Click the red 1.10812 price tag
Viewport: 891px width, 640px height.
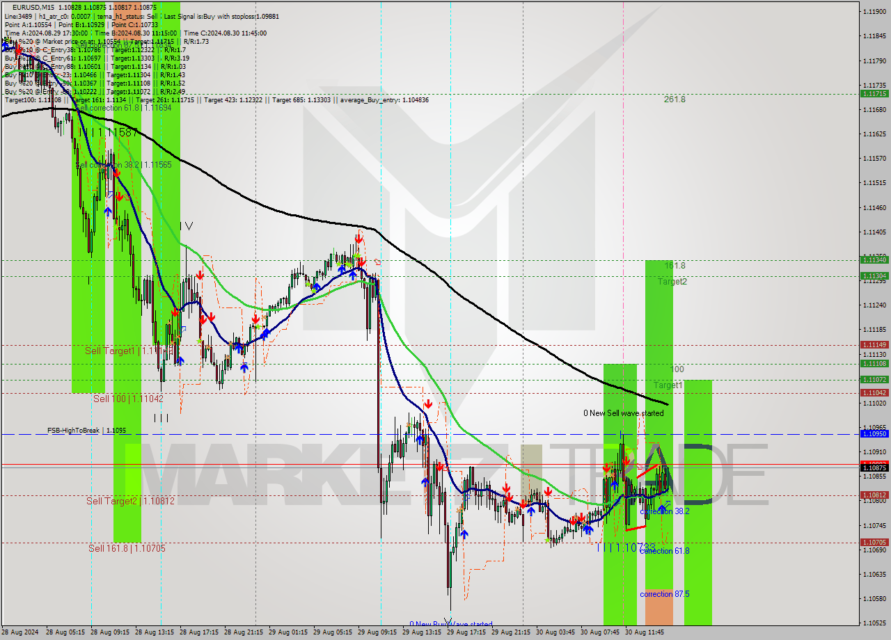tap(874, 495)
